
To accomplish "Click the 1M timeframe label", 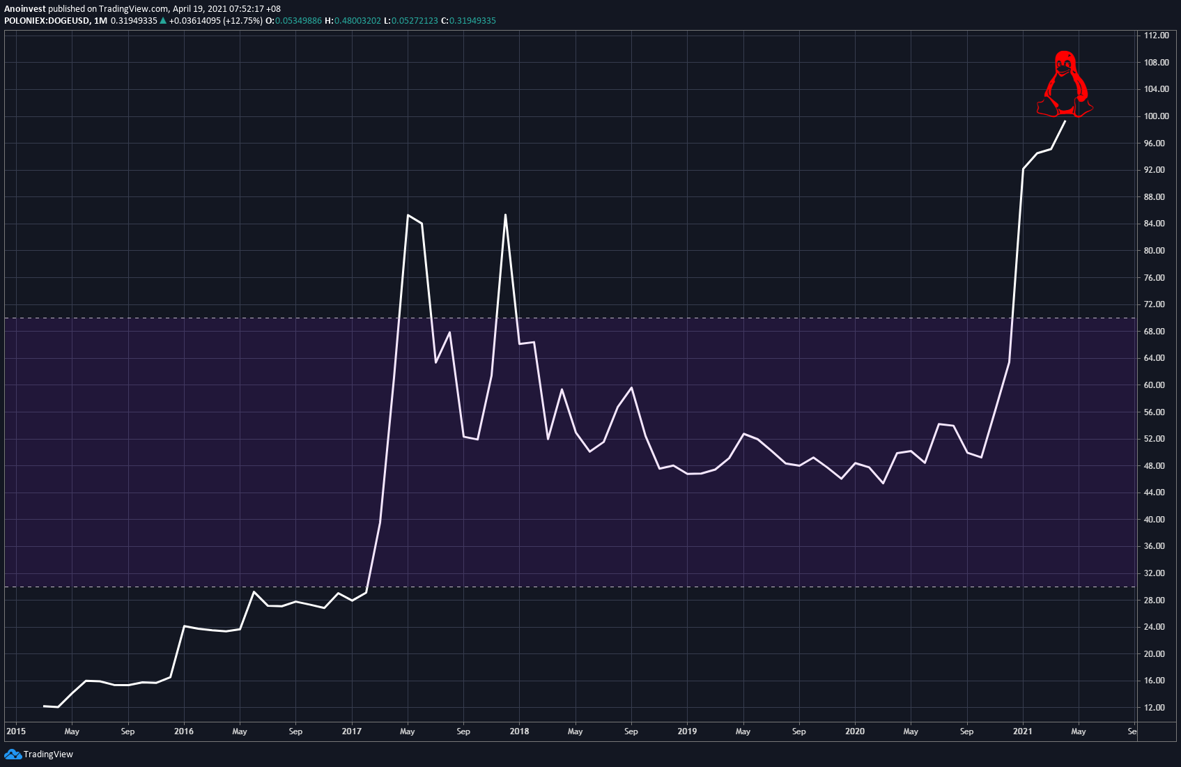I will tap(101, 21).
